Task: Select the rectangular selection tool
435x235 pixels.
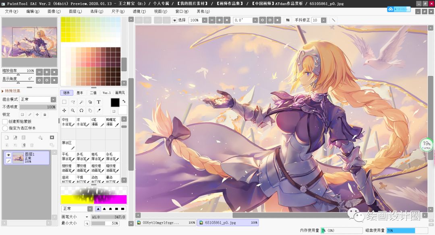Action: (x=64, y=102)
